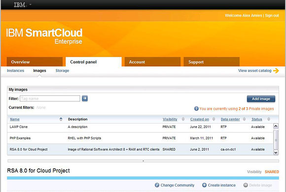Click the Change Community plus icon
Screen dimensions: 286x192
(x=157, y=185)
